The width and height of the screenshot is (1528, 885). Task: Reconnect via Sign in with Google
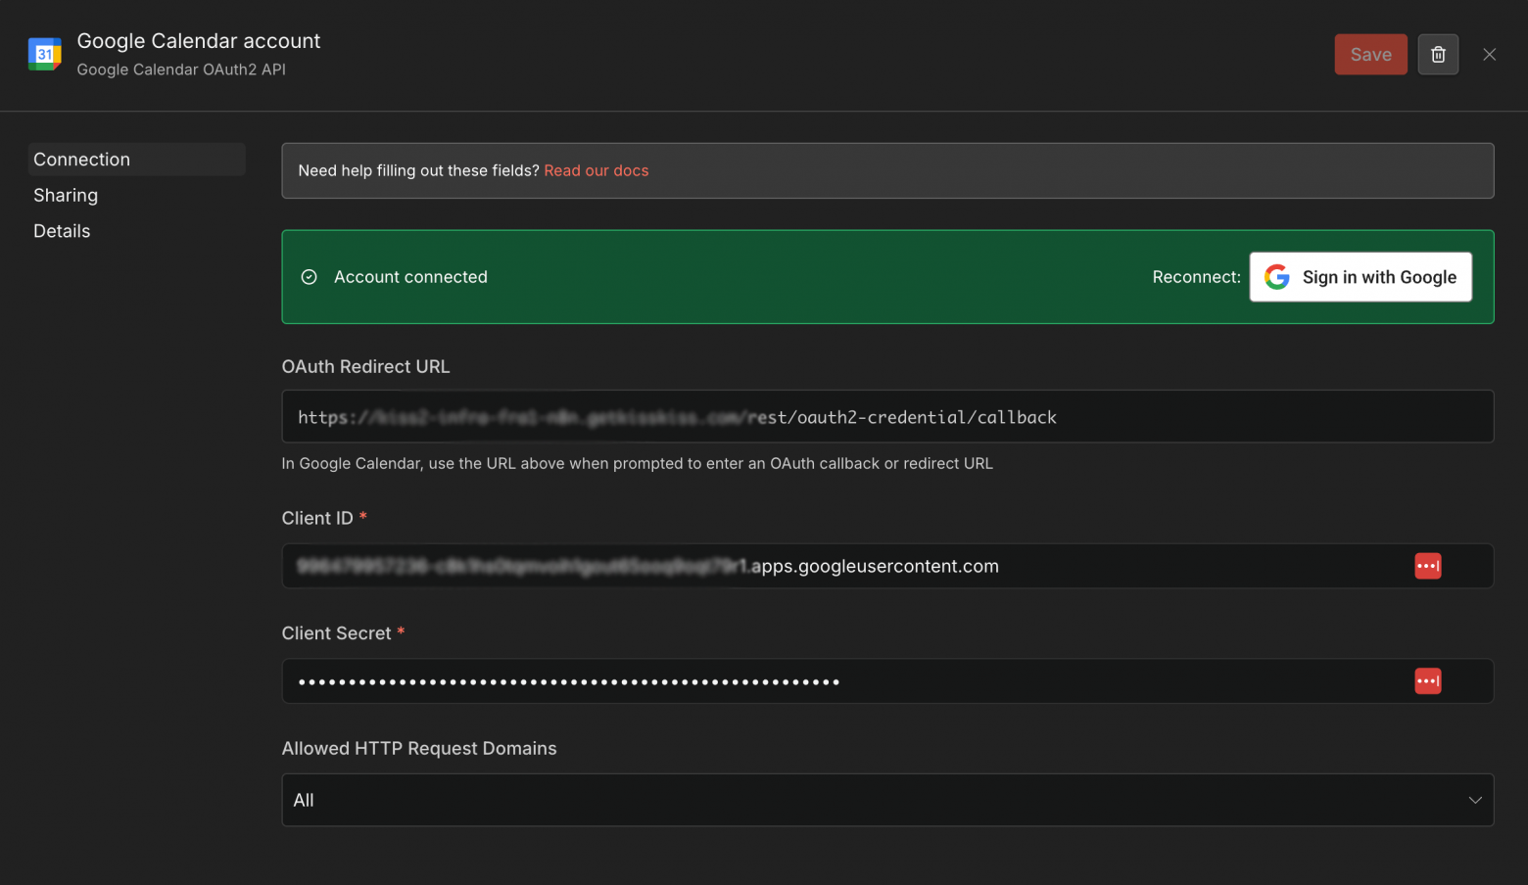pos(1361,277)
